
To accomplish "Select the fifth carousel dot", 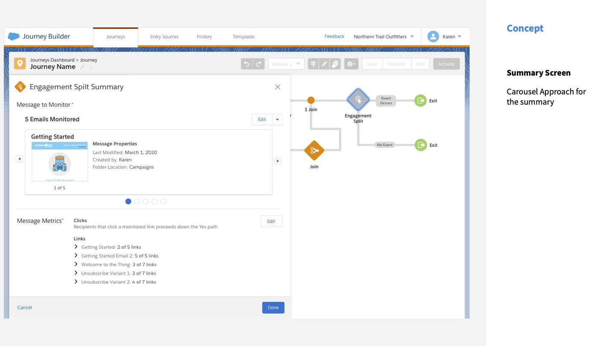I will coord(163,202).
